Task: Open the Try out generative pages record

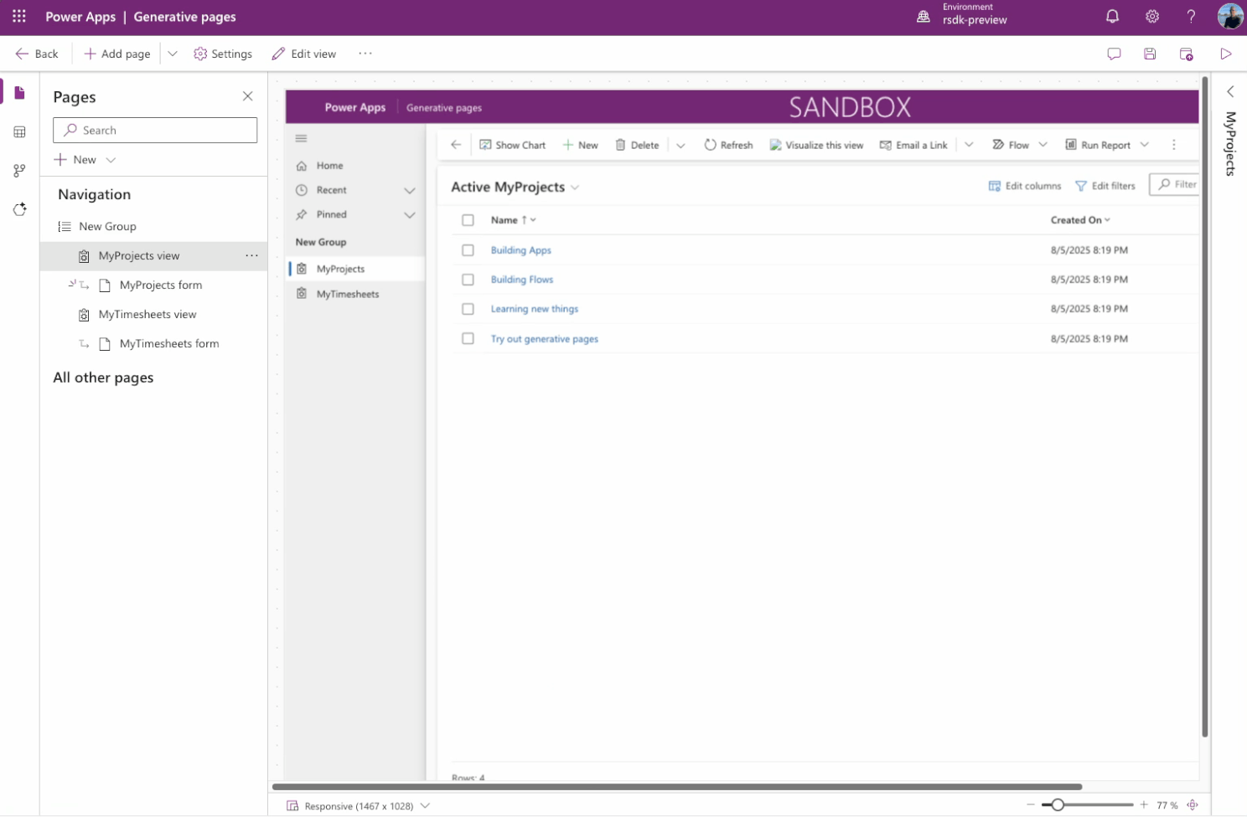Action: [544, 339]
